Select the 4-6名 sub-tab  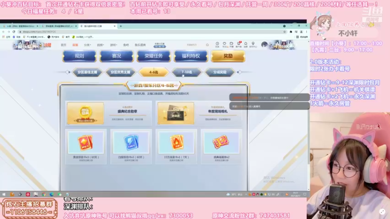(154, 72)
